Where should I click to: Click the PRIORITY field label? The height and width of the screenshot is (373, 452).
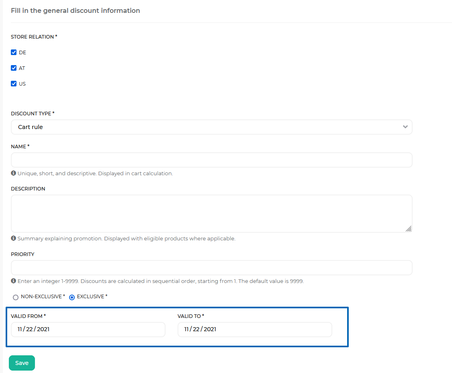pos(22,254)
